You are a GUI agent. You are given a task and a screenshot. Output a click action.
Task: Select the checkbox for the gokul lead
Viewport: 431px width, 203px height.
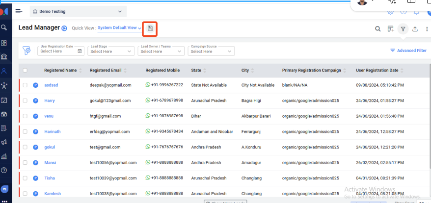25,147
